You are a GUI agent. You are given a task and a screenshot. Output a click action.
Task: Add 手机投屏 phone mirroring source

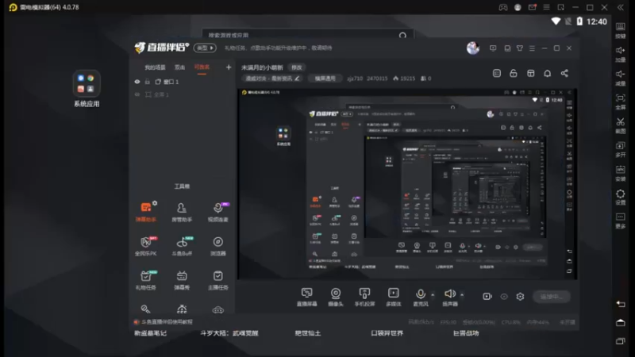pos(364,297)
